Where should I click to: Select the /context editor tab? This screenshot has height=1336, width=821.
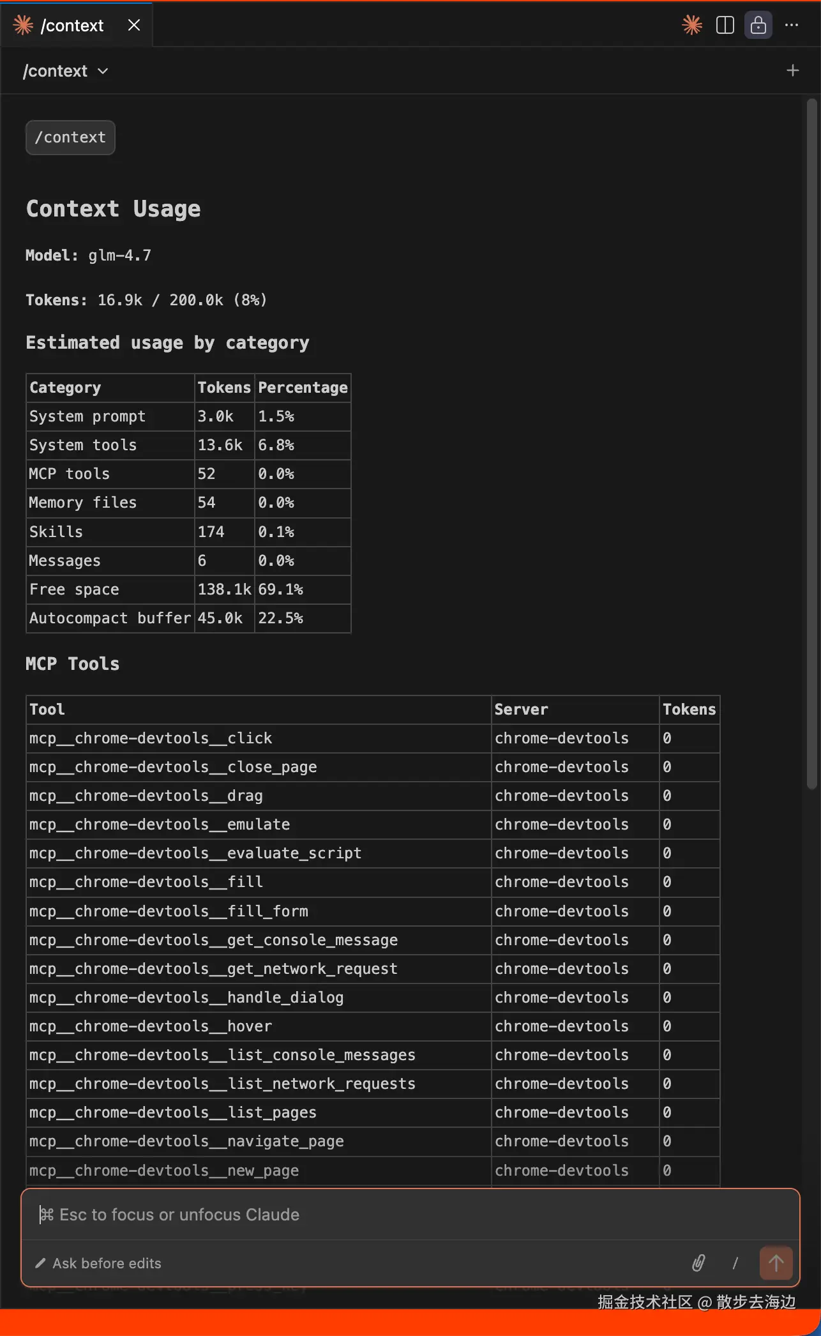[x=72, y=26]
